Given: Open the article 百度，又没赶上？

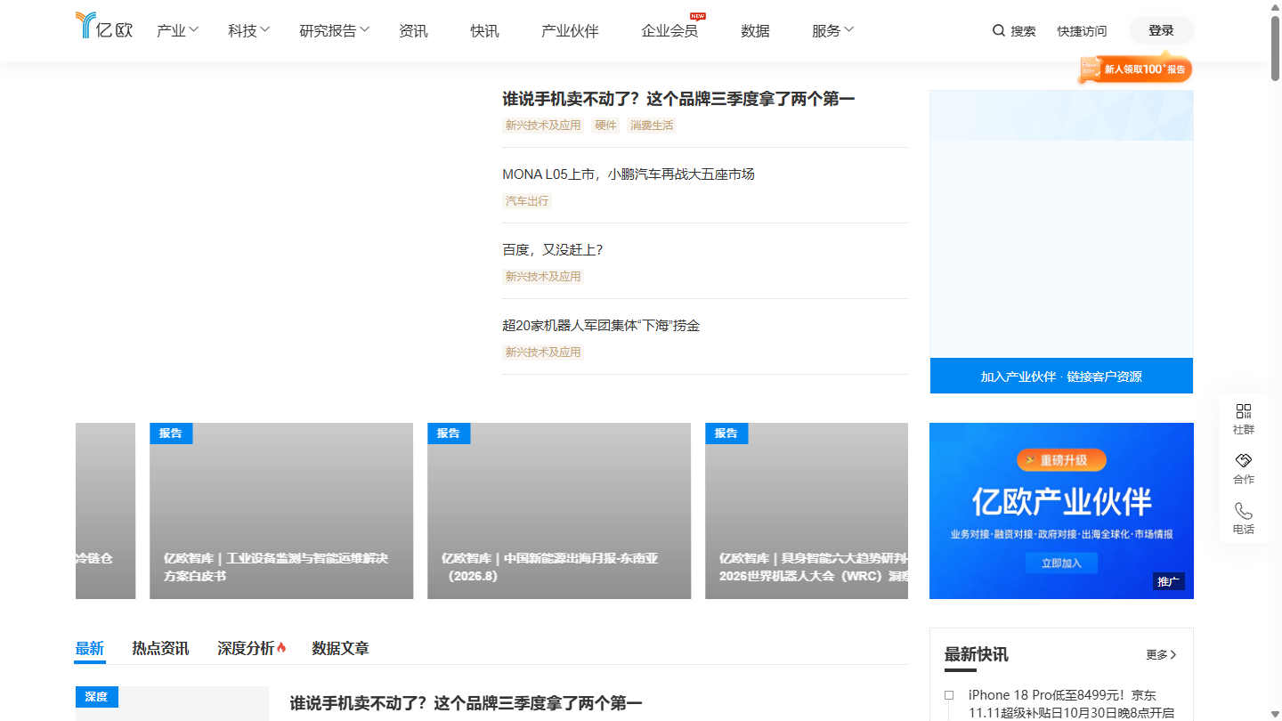Looking at the screenshot, I should (553, 249).
